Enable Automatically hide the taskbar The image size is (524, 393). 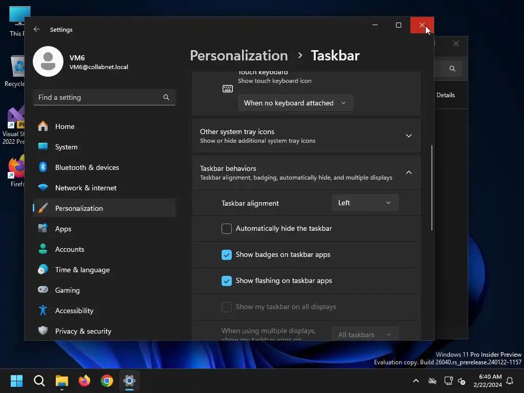click(x=227, y=229)
